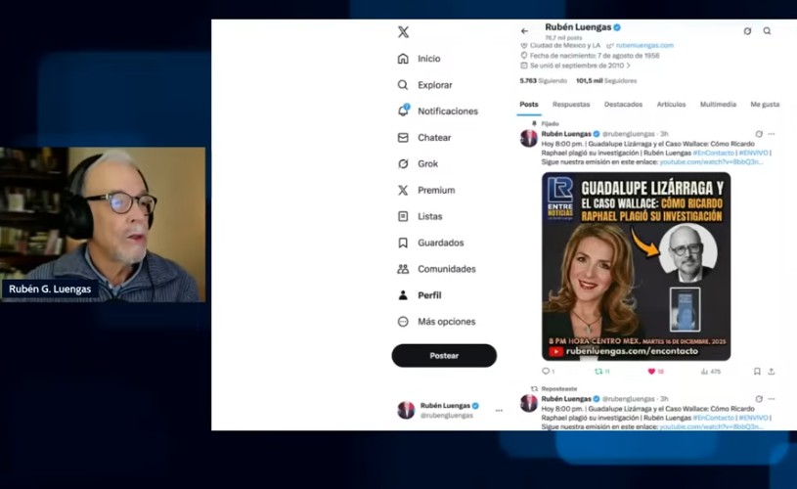Click Grok icon on pinned post
The image size is (797, 489).
click(758, 134)
